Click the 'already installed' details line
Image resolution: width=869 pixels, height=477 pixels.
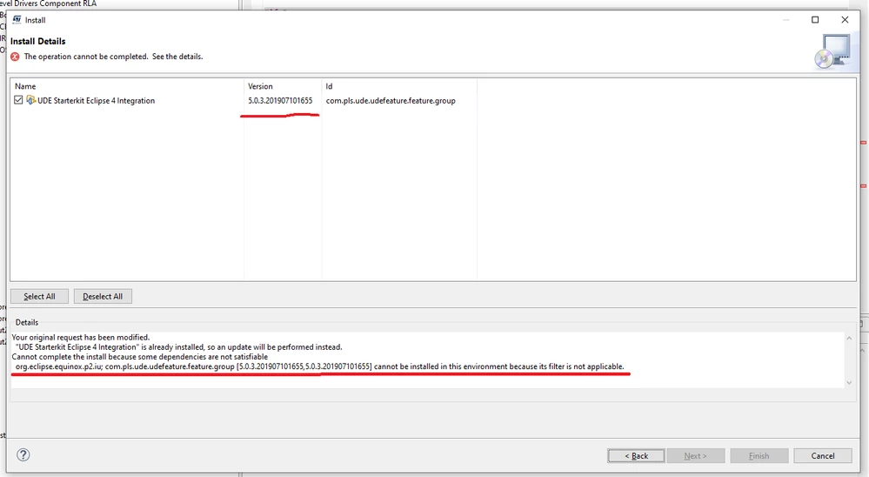[x=179, y=347]
